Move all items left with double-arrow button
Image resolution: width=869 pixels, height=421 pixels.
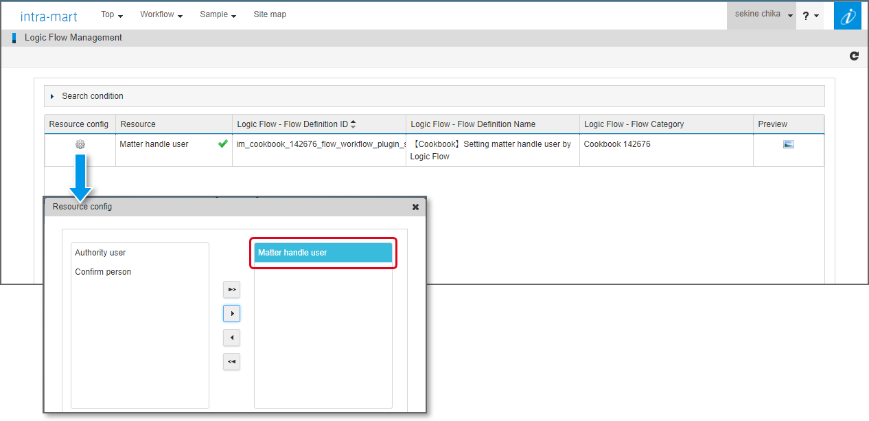tap(232, 362)
